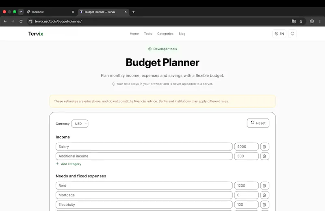Open Chrome three-dot menu
This screenshot has height=211, width=325.
click(320, 22)
